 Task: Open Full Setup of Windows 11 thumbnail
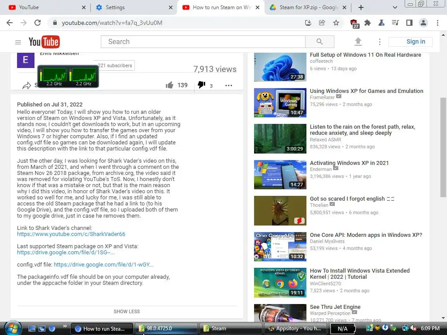pyautogui.click(x=280, y=67)
